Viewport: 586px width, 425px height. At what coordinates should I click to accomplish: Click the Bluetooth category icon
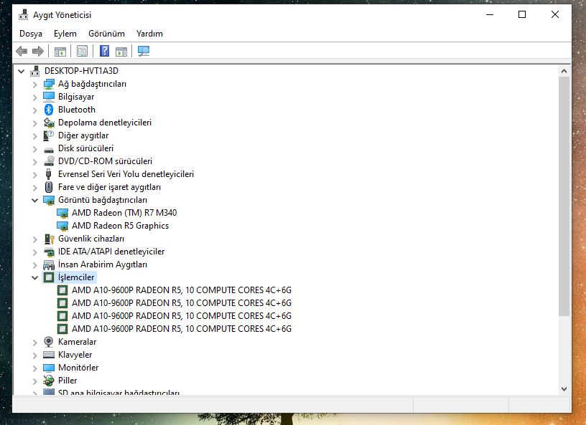49,110
